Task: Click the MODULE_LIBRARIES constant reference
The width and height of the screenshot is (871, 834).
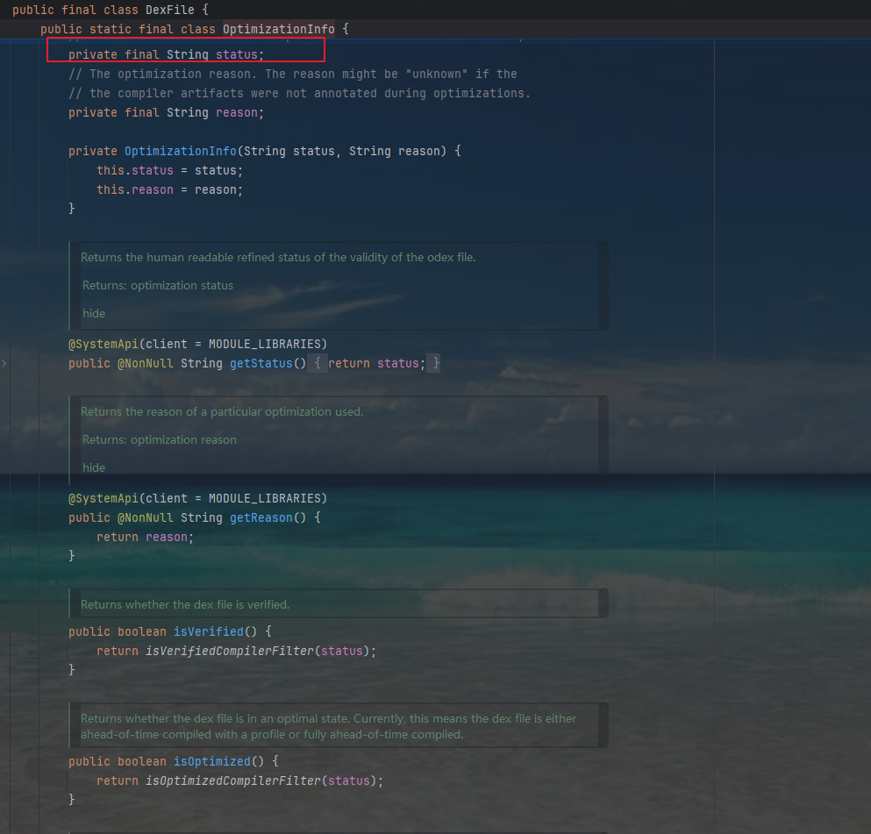Action: tap(263, 344)
